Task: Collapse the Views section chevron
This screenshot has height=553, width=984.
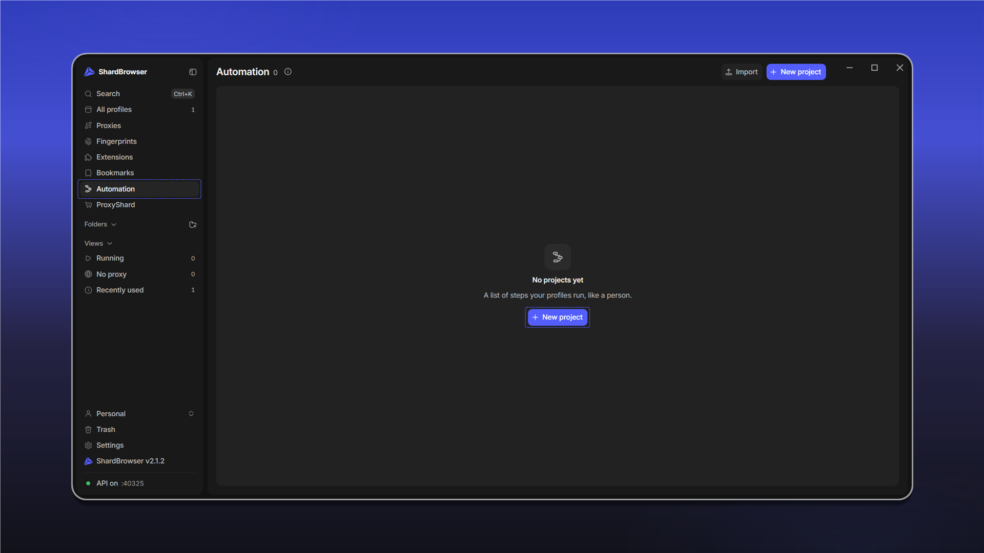Action: click(x=110, y=244)
